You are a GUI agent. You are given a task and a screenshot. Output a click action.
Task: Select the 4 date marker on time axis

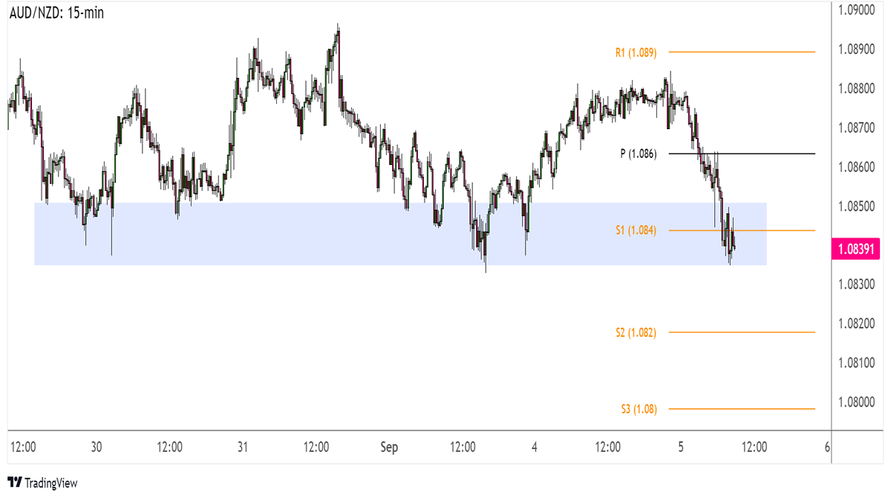point(535,448)
